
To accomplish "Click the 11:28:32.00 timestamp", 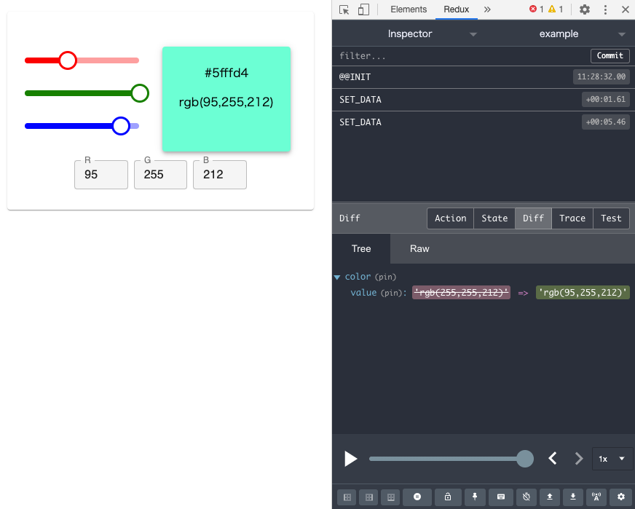I will pos(601,77).
